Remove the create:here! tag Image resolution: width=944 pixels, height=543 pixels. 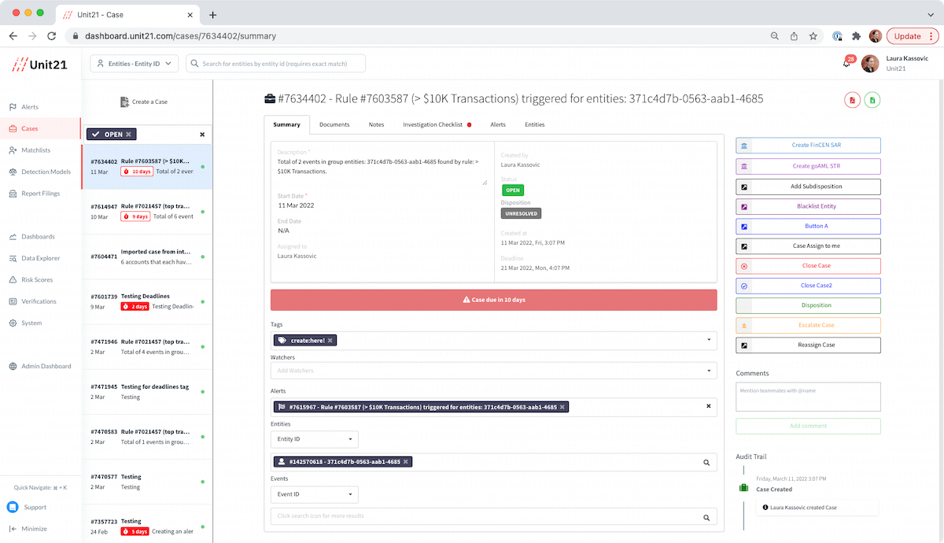click(x=330, y=341)
